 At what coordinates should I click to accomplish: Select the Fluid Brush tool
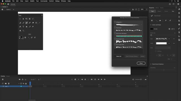(20, 23)
